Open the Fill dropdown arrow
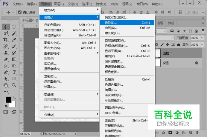This screenshot has height=137, width=207. point(202,44)
